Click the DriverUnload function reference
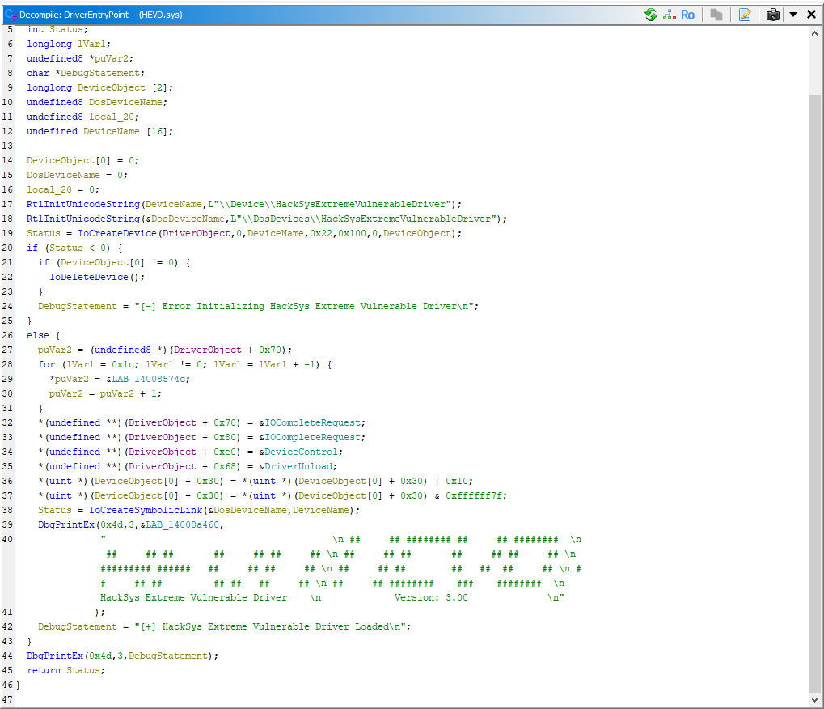This screenshot has height=709, width=824. [x=298, y=466]
